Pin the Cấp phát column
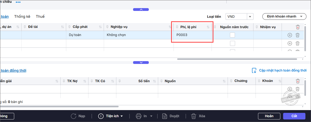311x122 pixels. click(x=69, y=27)
